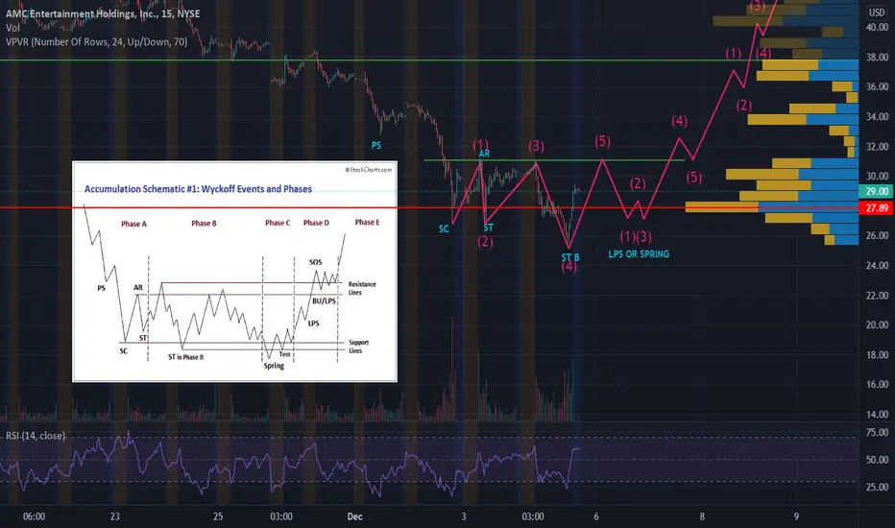Click the 36.00 price axis label

[x=877, y=86]
